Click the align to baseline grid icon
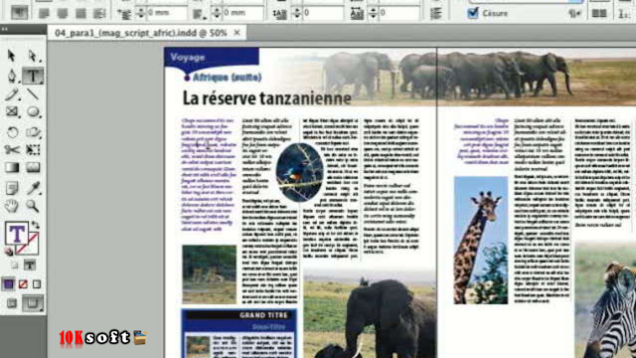Image resolution: width=636 pixels, height=358 pixels. tap(436, 13)
